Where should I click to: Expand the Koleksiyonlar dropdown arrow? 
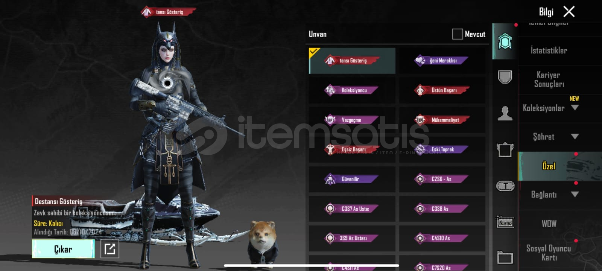click(x=575, y=108)
